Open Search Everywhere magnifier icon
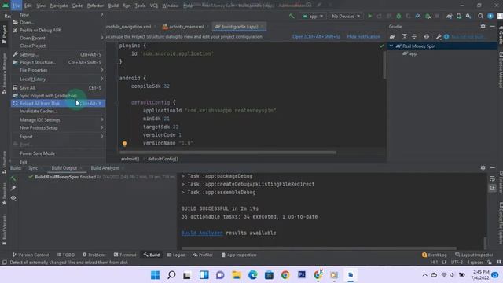 pos(480,16)
